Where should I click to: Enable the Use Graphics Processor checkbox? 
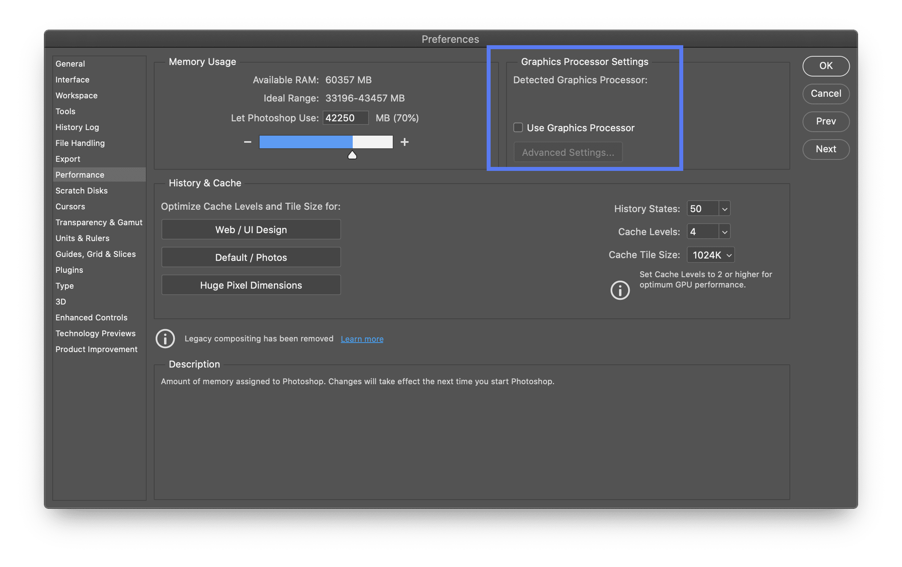(x=518, y=128)
